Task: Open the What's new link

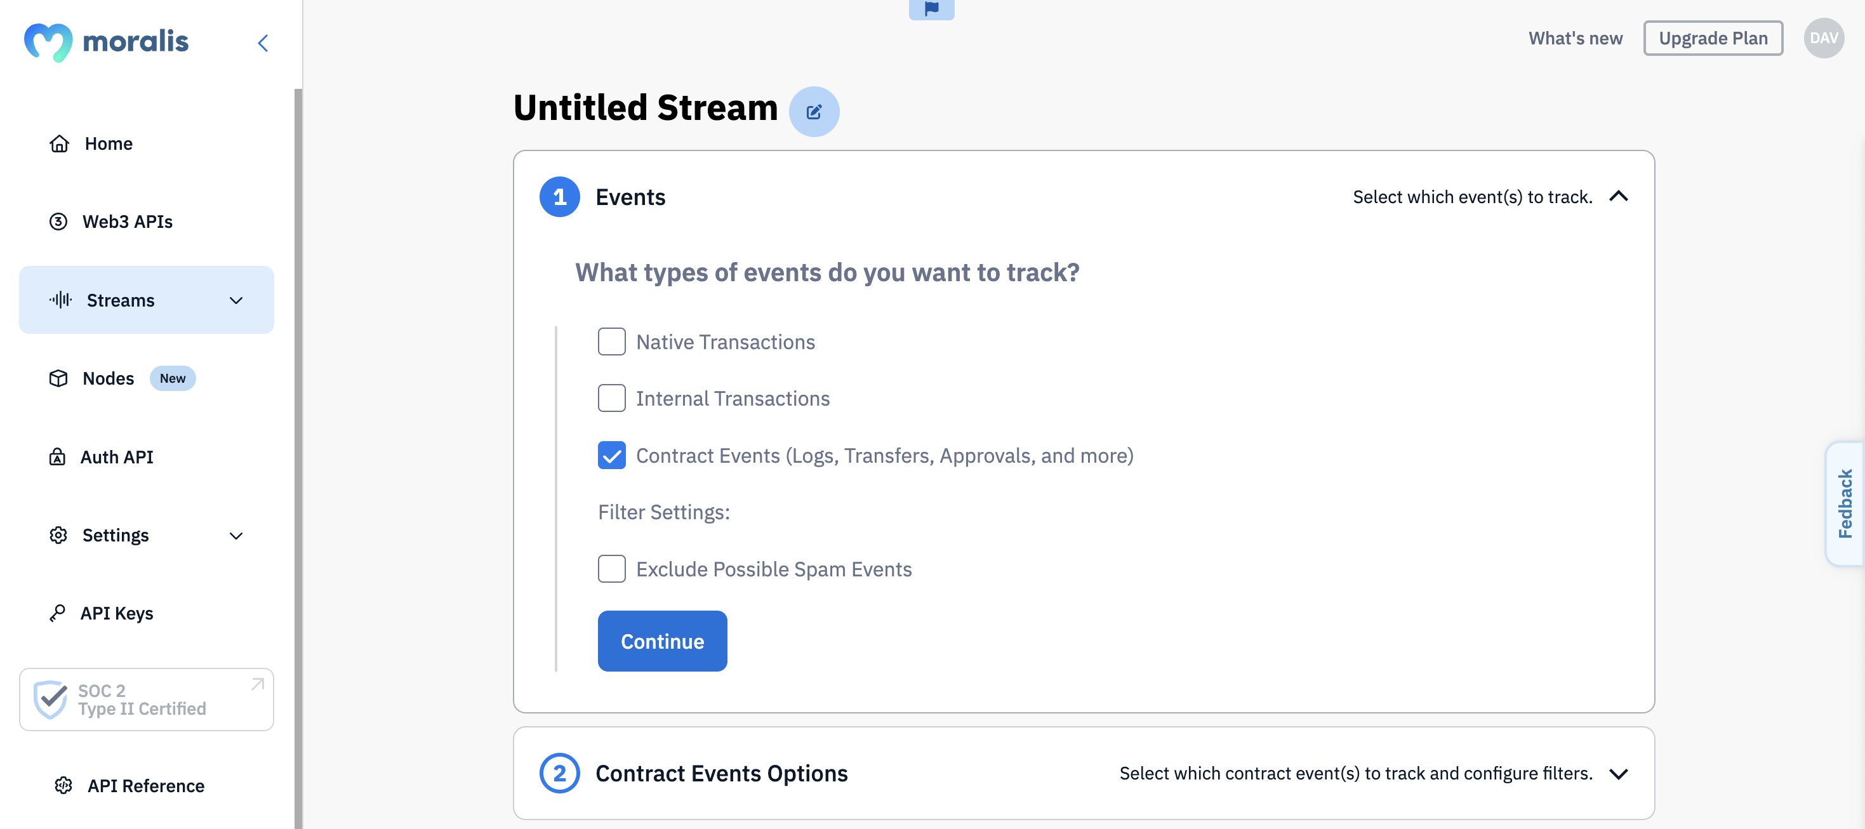Action: tap(1576, 38)
